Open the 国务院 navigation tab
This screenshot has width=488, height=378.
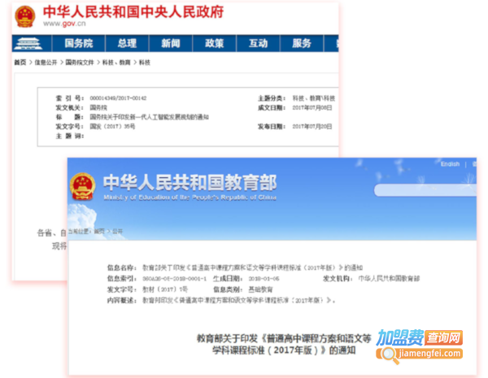pyautogui.click(x=78, y=43)
